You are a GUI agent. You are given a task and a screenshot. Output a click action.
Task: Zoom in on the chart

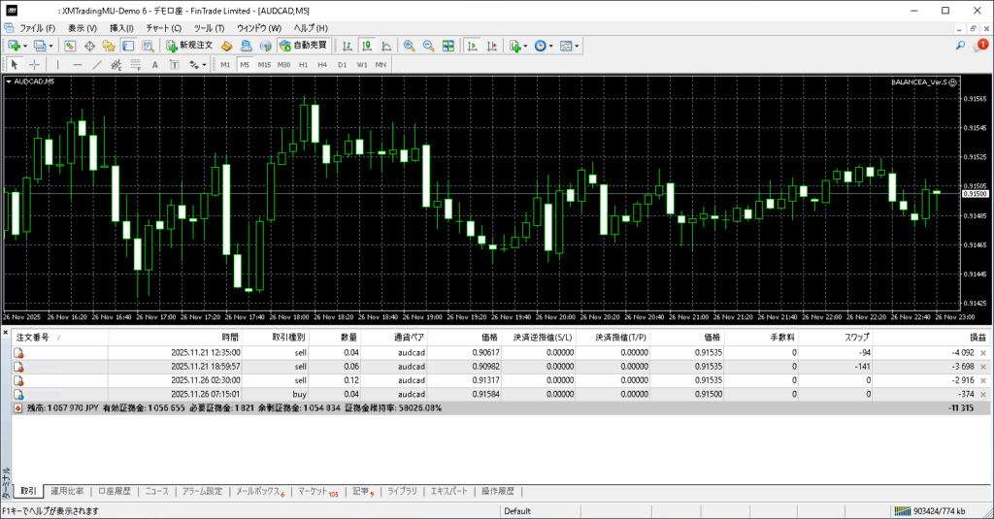tap(410, 46)
